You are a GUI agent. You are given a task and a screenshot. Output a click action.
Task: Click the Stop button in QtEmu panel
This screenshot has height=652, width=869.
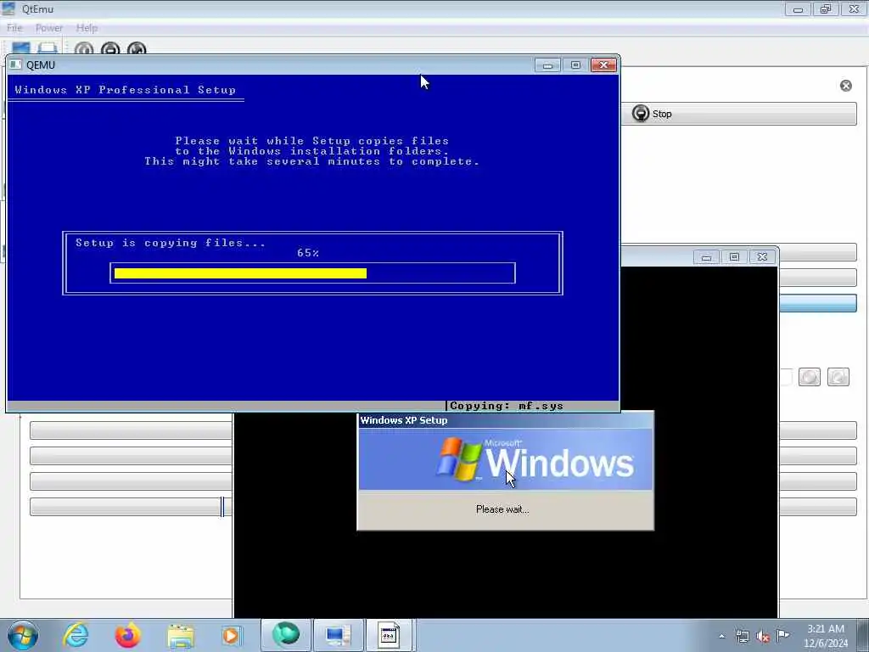(x=739, y=114)
